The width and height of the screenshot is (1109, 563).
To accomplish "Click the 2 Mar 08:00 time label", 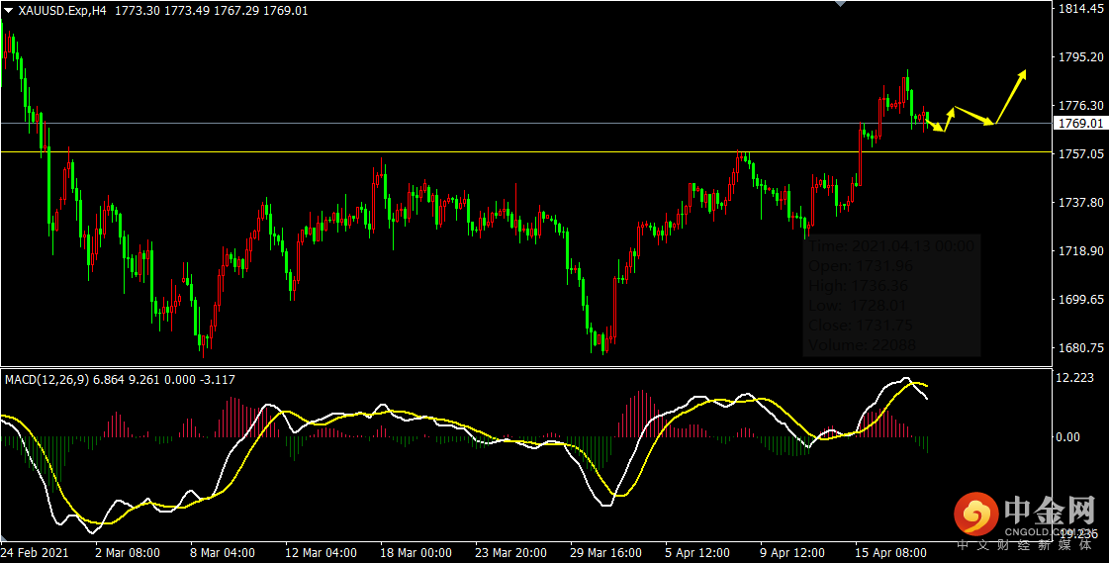I will [128, 552].
